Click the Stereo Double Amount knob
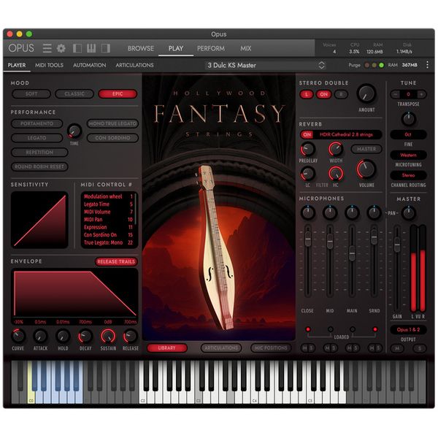This screenshot has height=438, width=438. pyautogui.click(x=366, y=93)
